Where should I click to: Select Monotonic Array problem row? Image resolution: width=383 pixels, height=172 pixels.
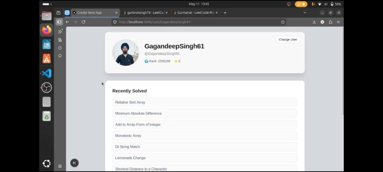coord(205,136)
